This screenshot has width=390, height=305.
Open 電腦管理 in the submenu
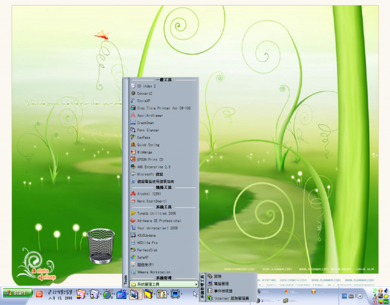click(231, 283)
